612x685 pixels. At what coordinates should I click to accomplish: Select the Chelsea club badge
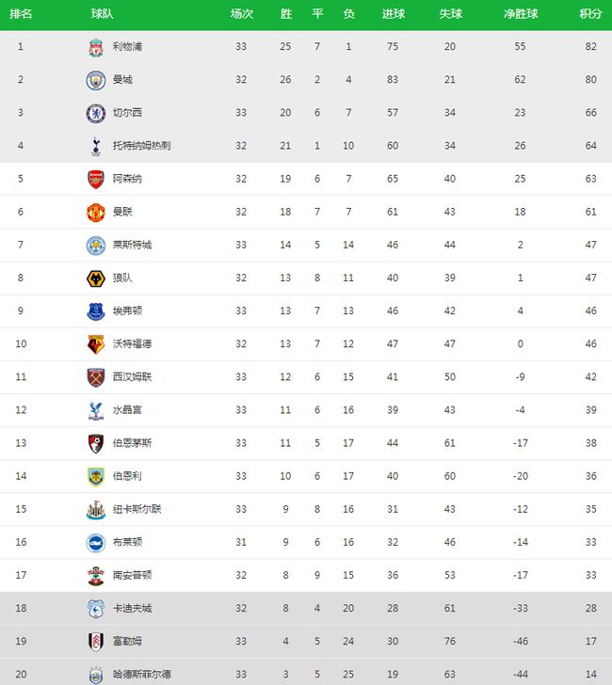tap(96, 114)
